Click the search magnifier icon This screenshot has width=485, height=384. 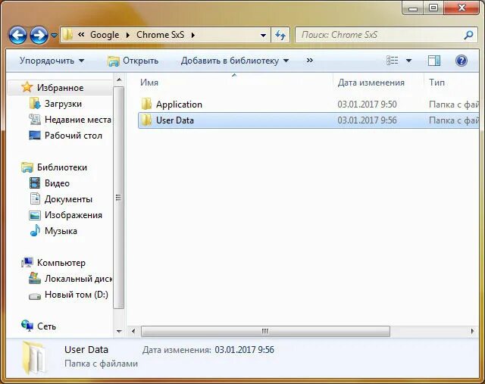pyautogui.click(x=468, y=35)
